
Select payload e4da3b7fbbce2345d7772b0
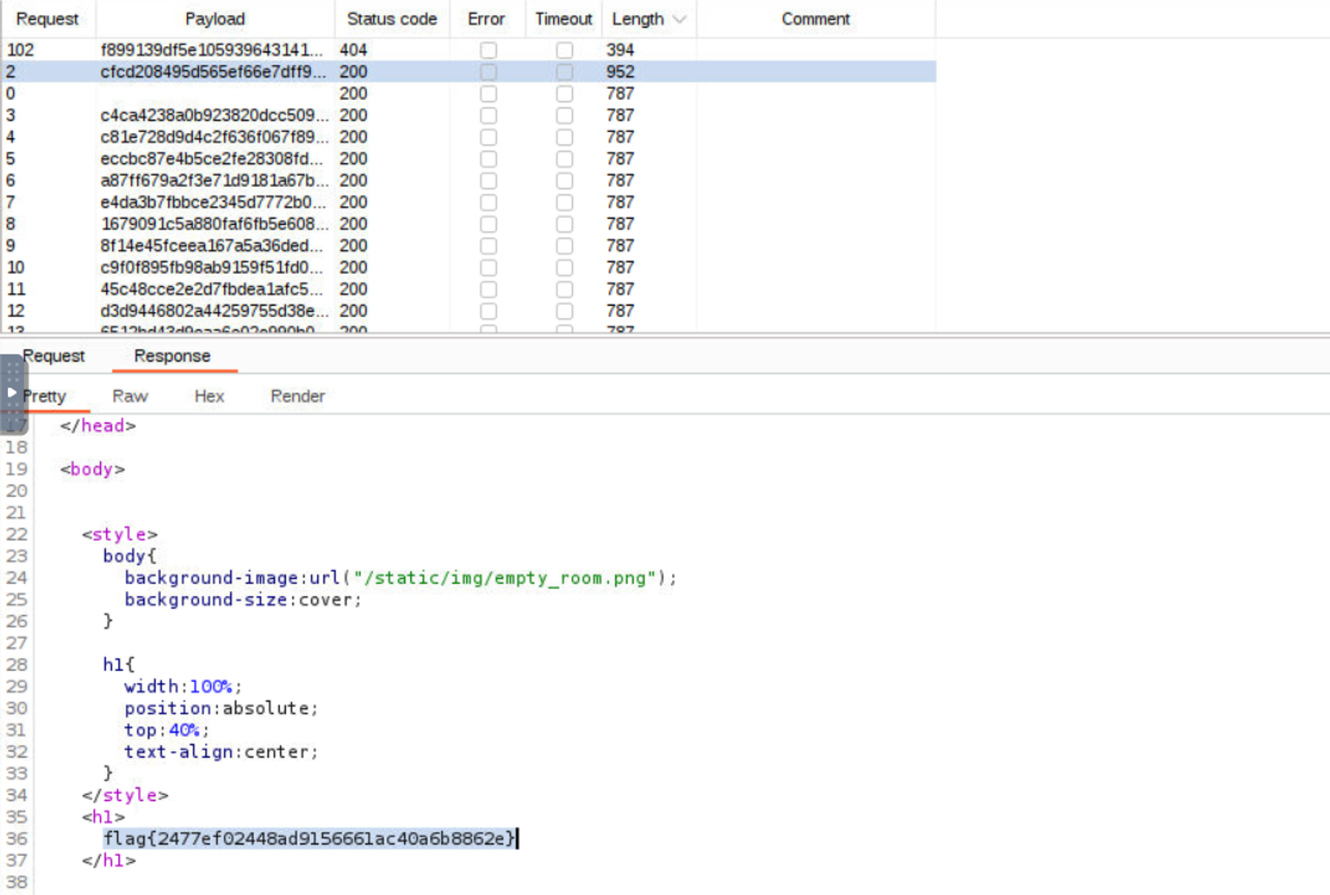point(213,202)
